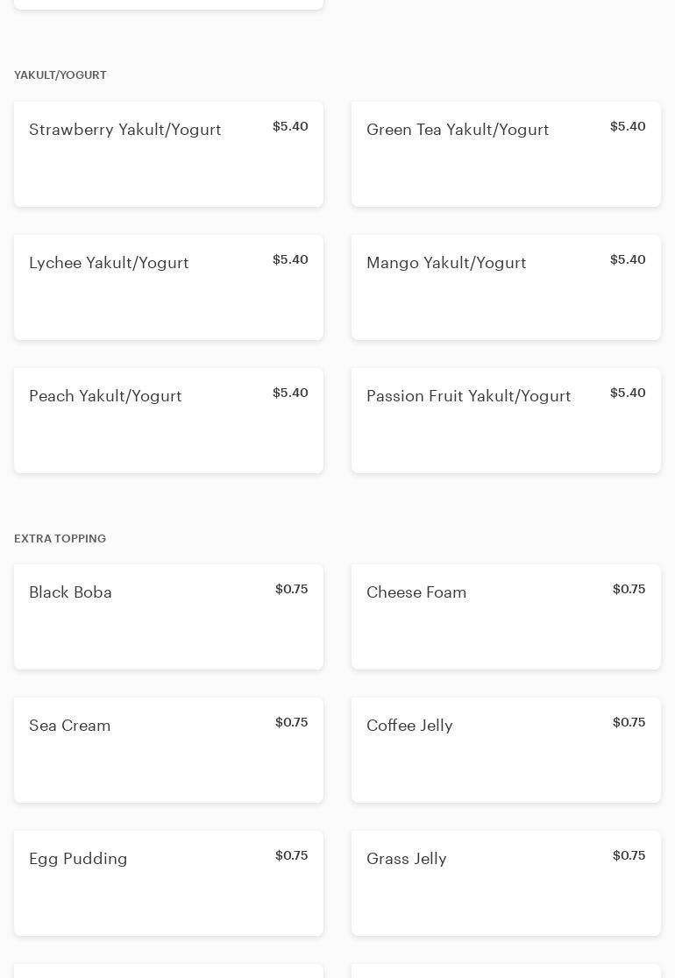Click the $0.75 price on Black Boba
This screenshot has width=675, height=978.
click(x=291, y=589)
